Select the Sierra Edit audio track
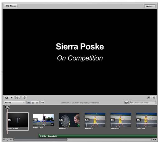 tap(98, 136)
